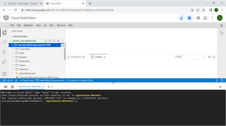Clear the output panel contents
This screenshot has height=126, width=226.
coord(209,57)
